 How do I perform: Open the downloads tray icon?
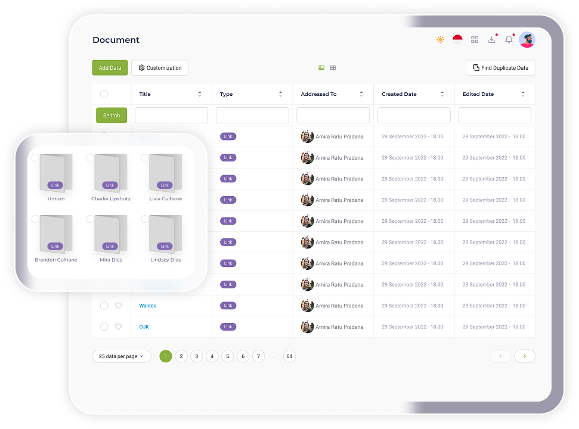(491, 40)
